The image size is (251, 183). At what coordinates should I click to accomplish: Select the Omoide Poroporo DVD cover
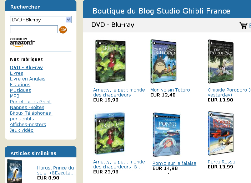(x=221, y=61)
